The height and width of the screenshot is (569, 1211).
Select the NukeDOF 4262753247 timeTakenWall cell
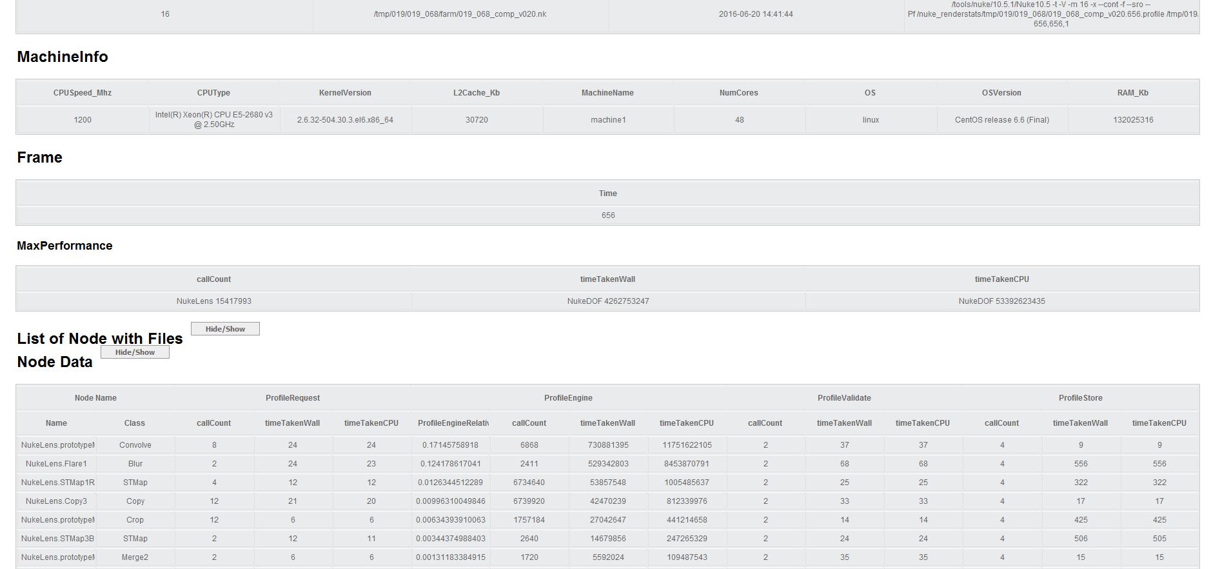(608, 301)
